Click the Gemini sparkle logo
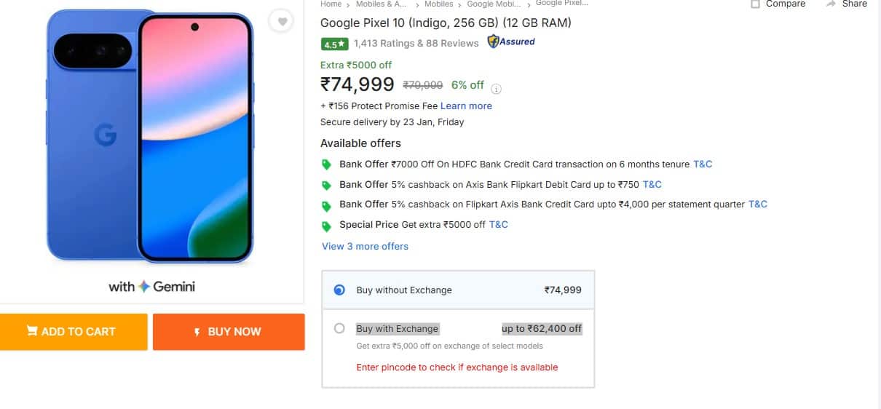 pyautogui.click(x=145, y=287)
